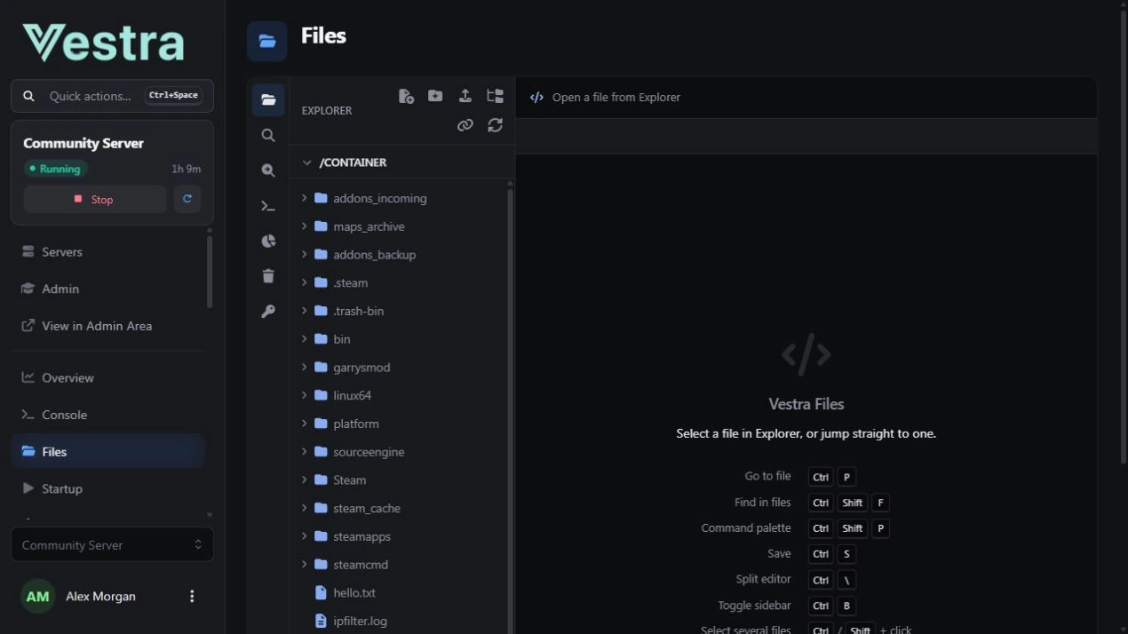Click the chain link icon in Explorer
This screenshot has width=1128, height=634.
[465, 125]
